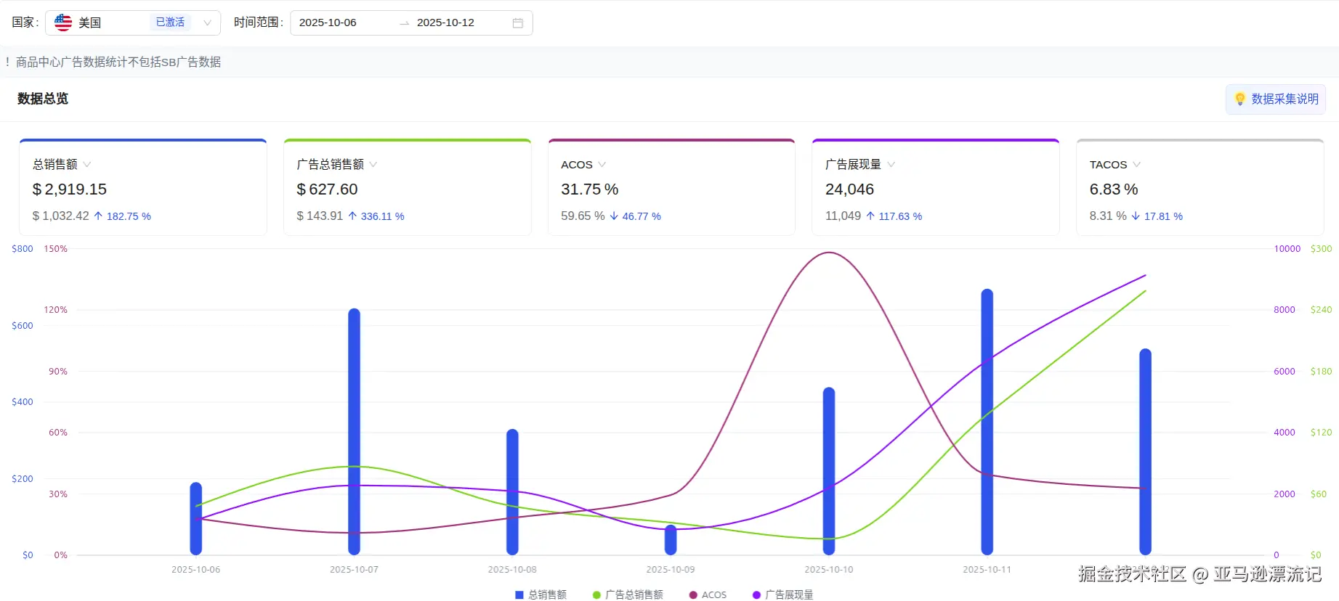Toggle ACOS series label in legend
Screen dimensions: 1339x601
pyautogui.click(x=714, y=594)
